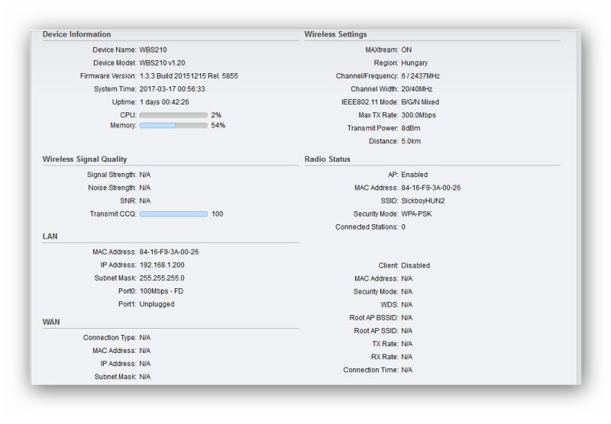611x424 pixels.
Task: Select the Device Model value WBS210 v1.20
Action: (162, 63)
